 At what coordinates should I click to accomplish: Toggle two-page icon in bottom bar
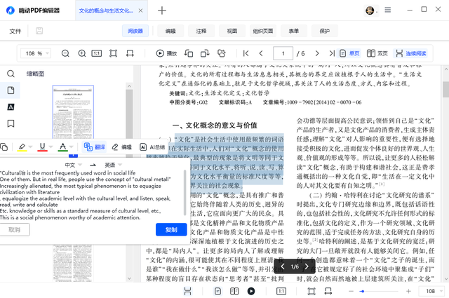click(234, 291)
